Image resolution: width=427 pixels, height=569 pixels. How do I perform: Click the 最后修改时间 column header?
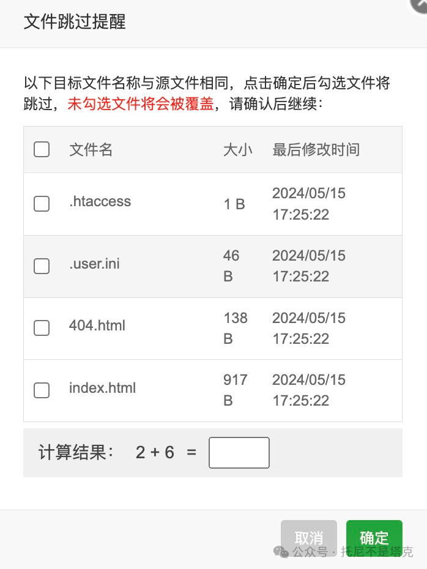(316, 149)
